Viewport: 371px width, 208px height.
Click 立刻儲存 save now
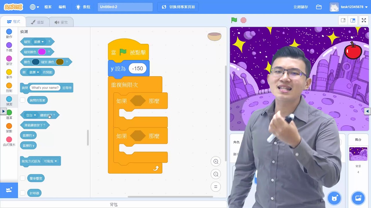(301, 7)
